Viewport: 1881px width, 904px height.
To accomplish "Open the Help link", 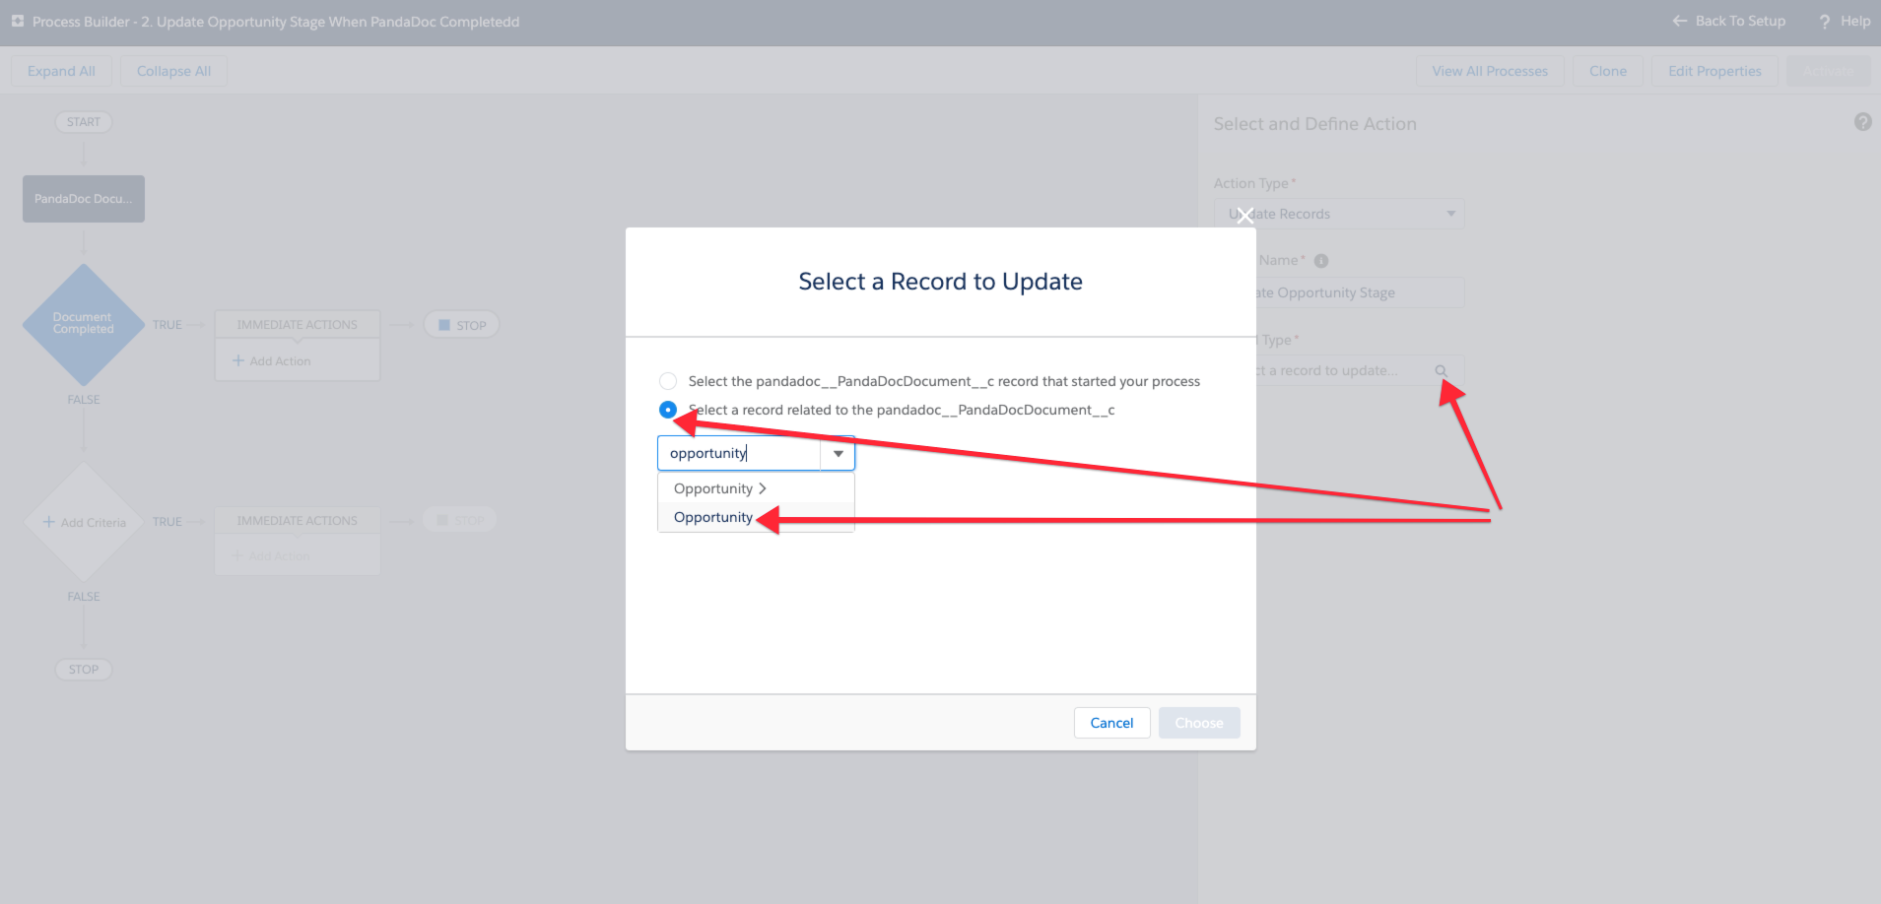I will tap(1845, 21).
